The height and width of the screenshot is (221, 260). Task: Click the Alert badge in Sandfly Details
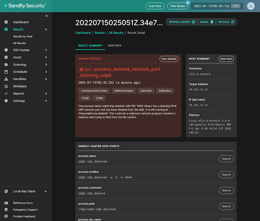pos(85,70)
